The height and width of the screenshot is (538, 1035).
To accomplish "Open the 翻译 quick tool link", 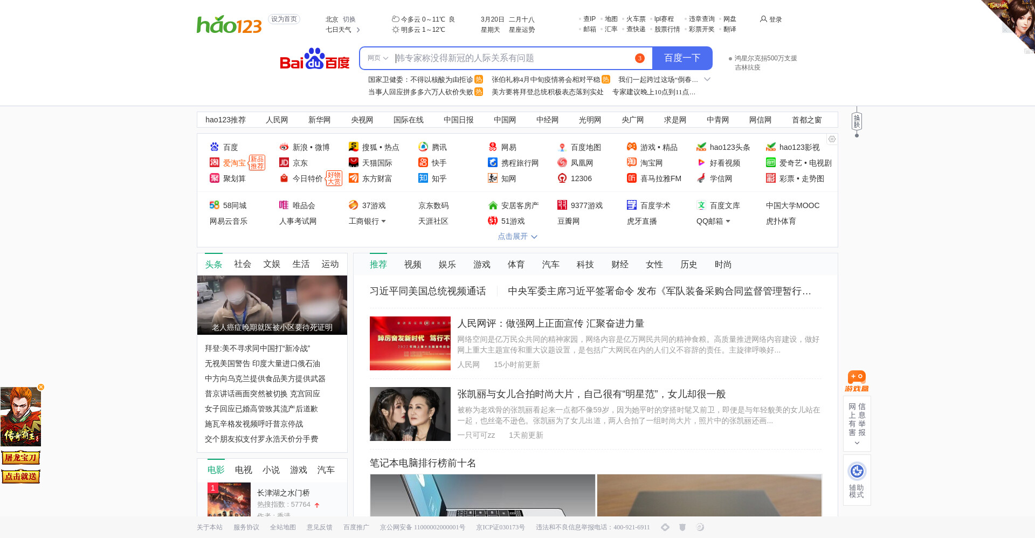I will pyautogui.click(x=730, y=29).
